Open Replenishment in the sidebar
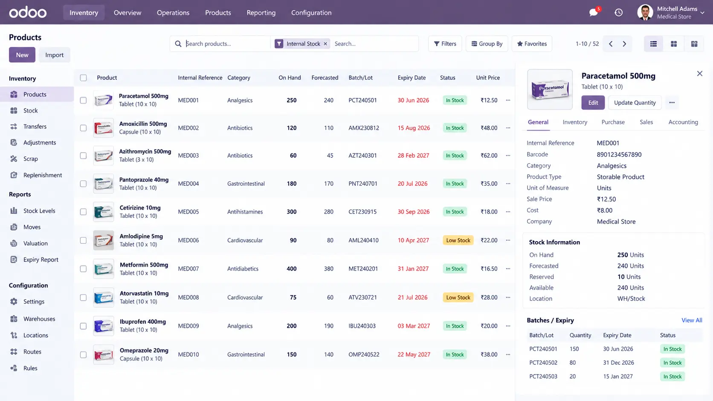Viewport: 713px width, 401px height. [37, 175]
